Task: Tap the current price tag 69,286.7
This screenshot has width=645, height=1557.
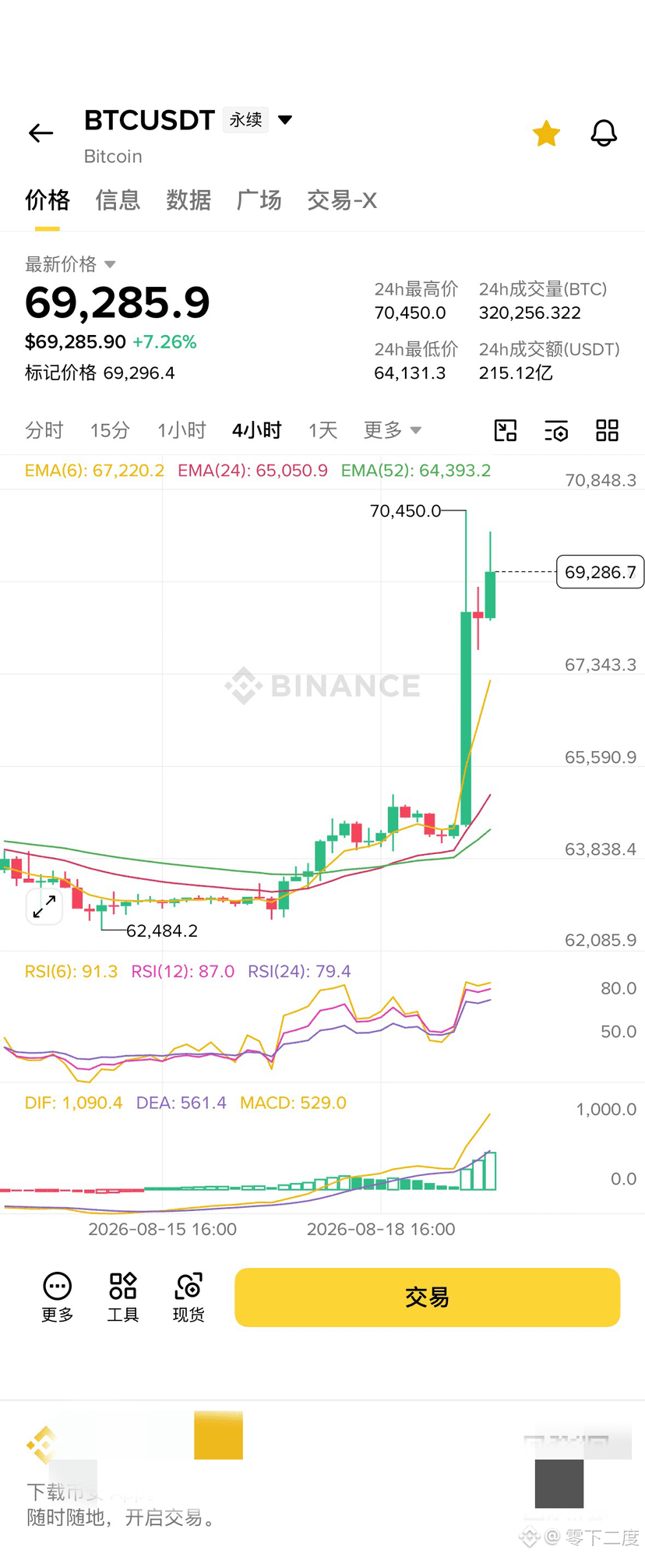Action: [600, 572]
